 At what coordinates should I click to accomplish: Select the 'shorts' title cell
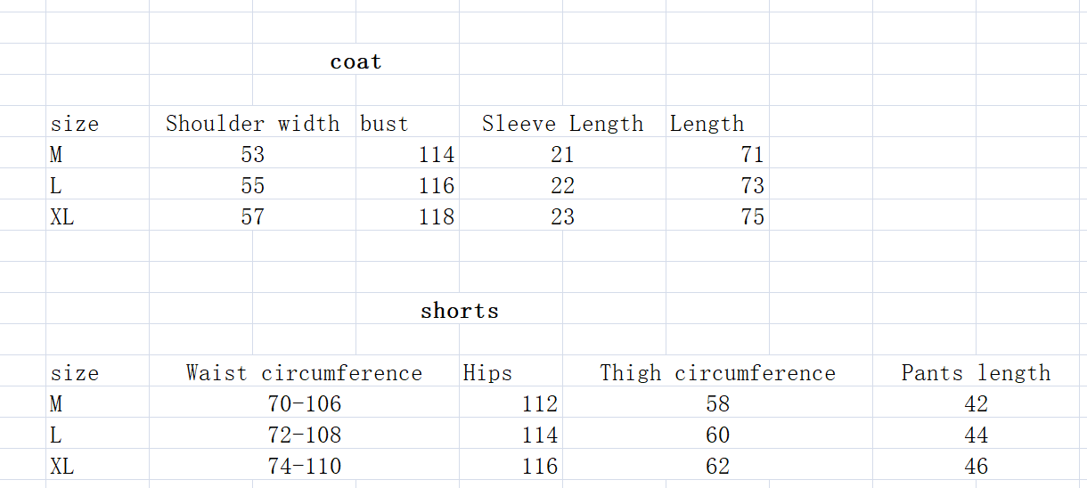(x=459, y=311)
